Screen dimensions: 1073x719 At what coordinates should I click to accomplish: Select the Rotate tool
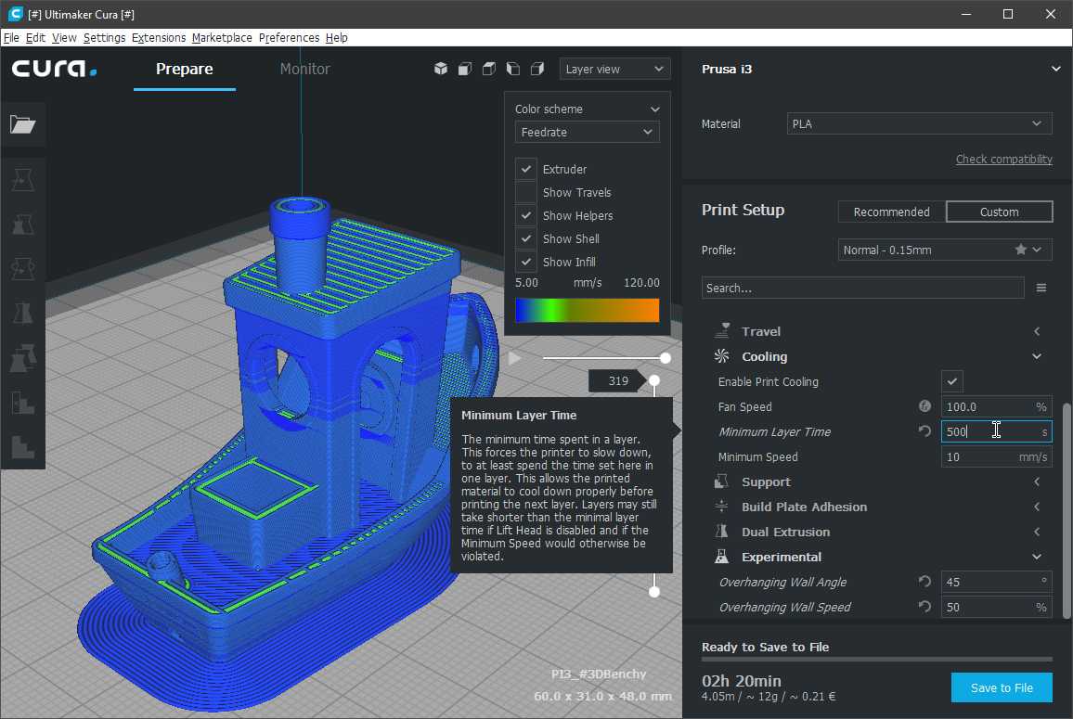point(23,268)
